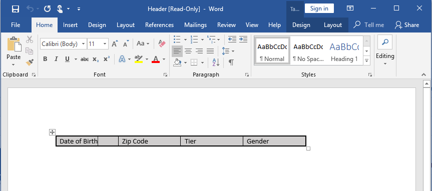The height and width of the screenshot is (191, 432).
Task: Open Paragraph settings dialog launcher
Action: (247, 74)
